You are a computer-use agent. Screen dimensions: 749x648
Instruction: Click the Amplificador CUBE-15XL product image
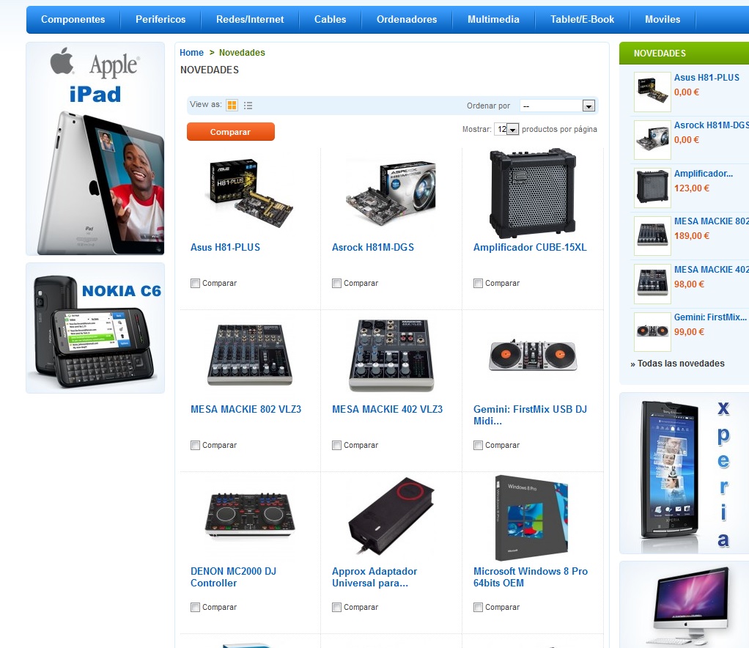click(x=533, y=194)
